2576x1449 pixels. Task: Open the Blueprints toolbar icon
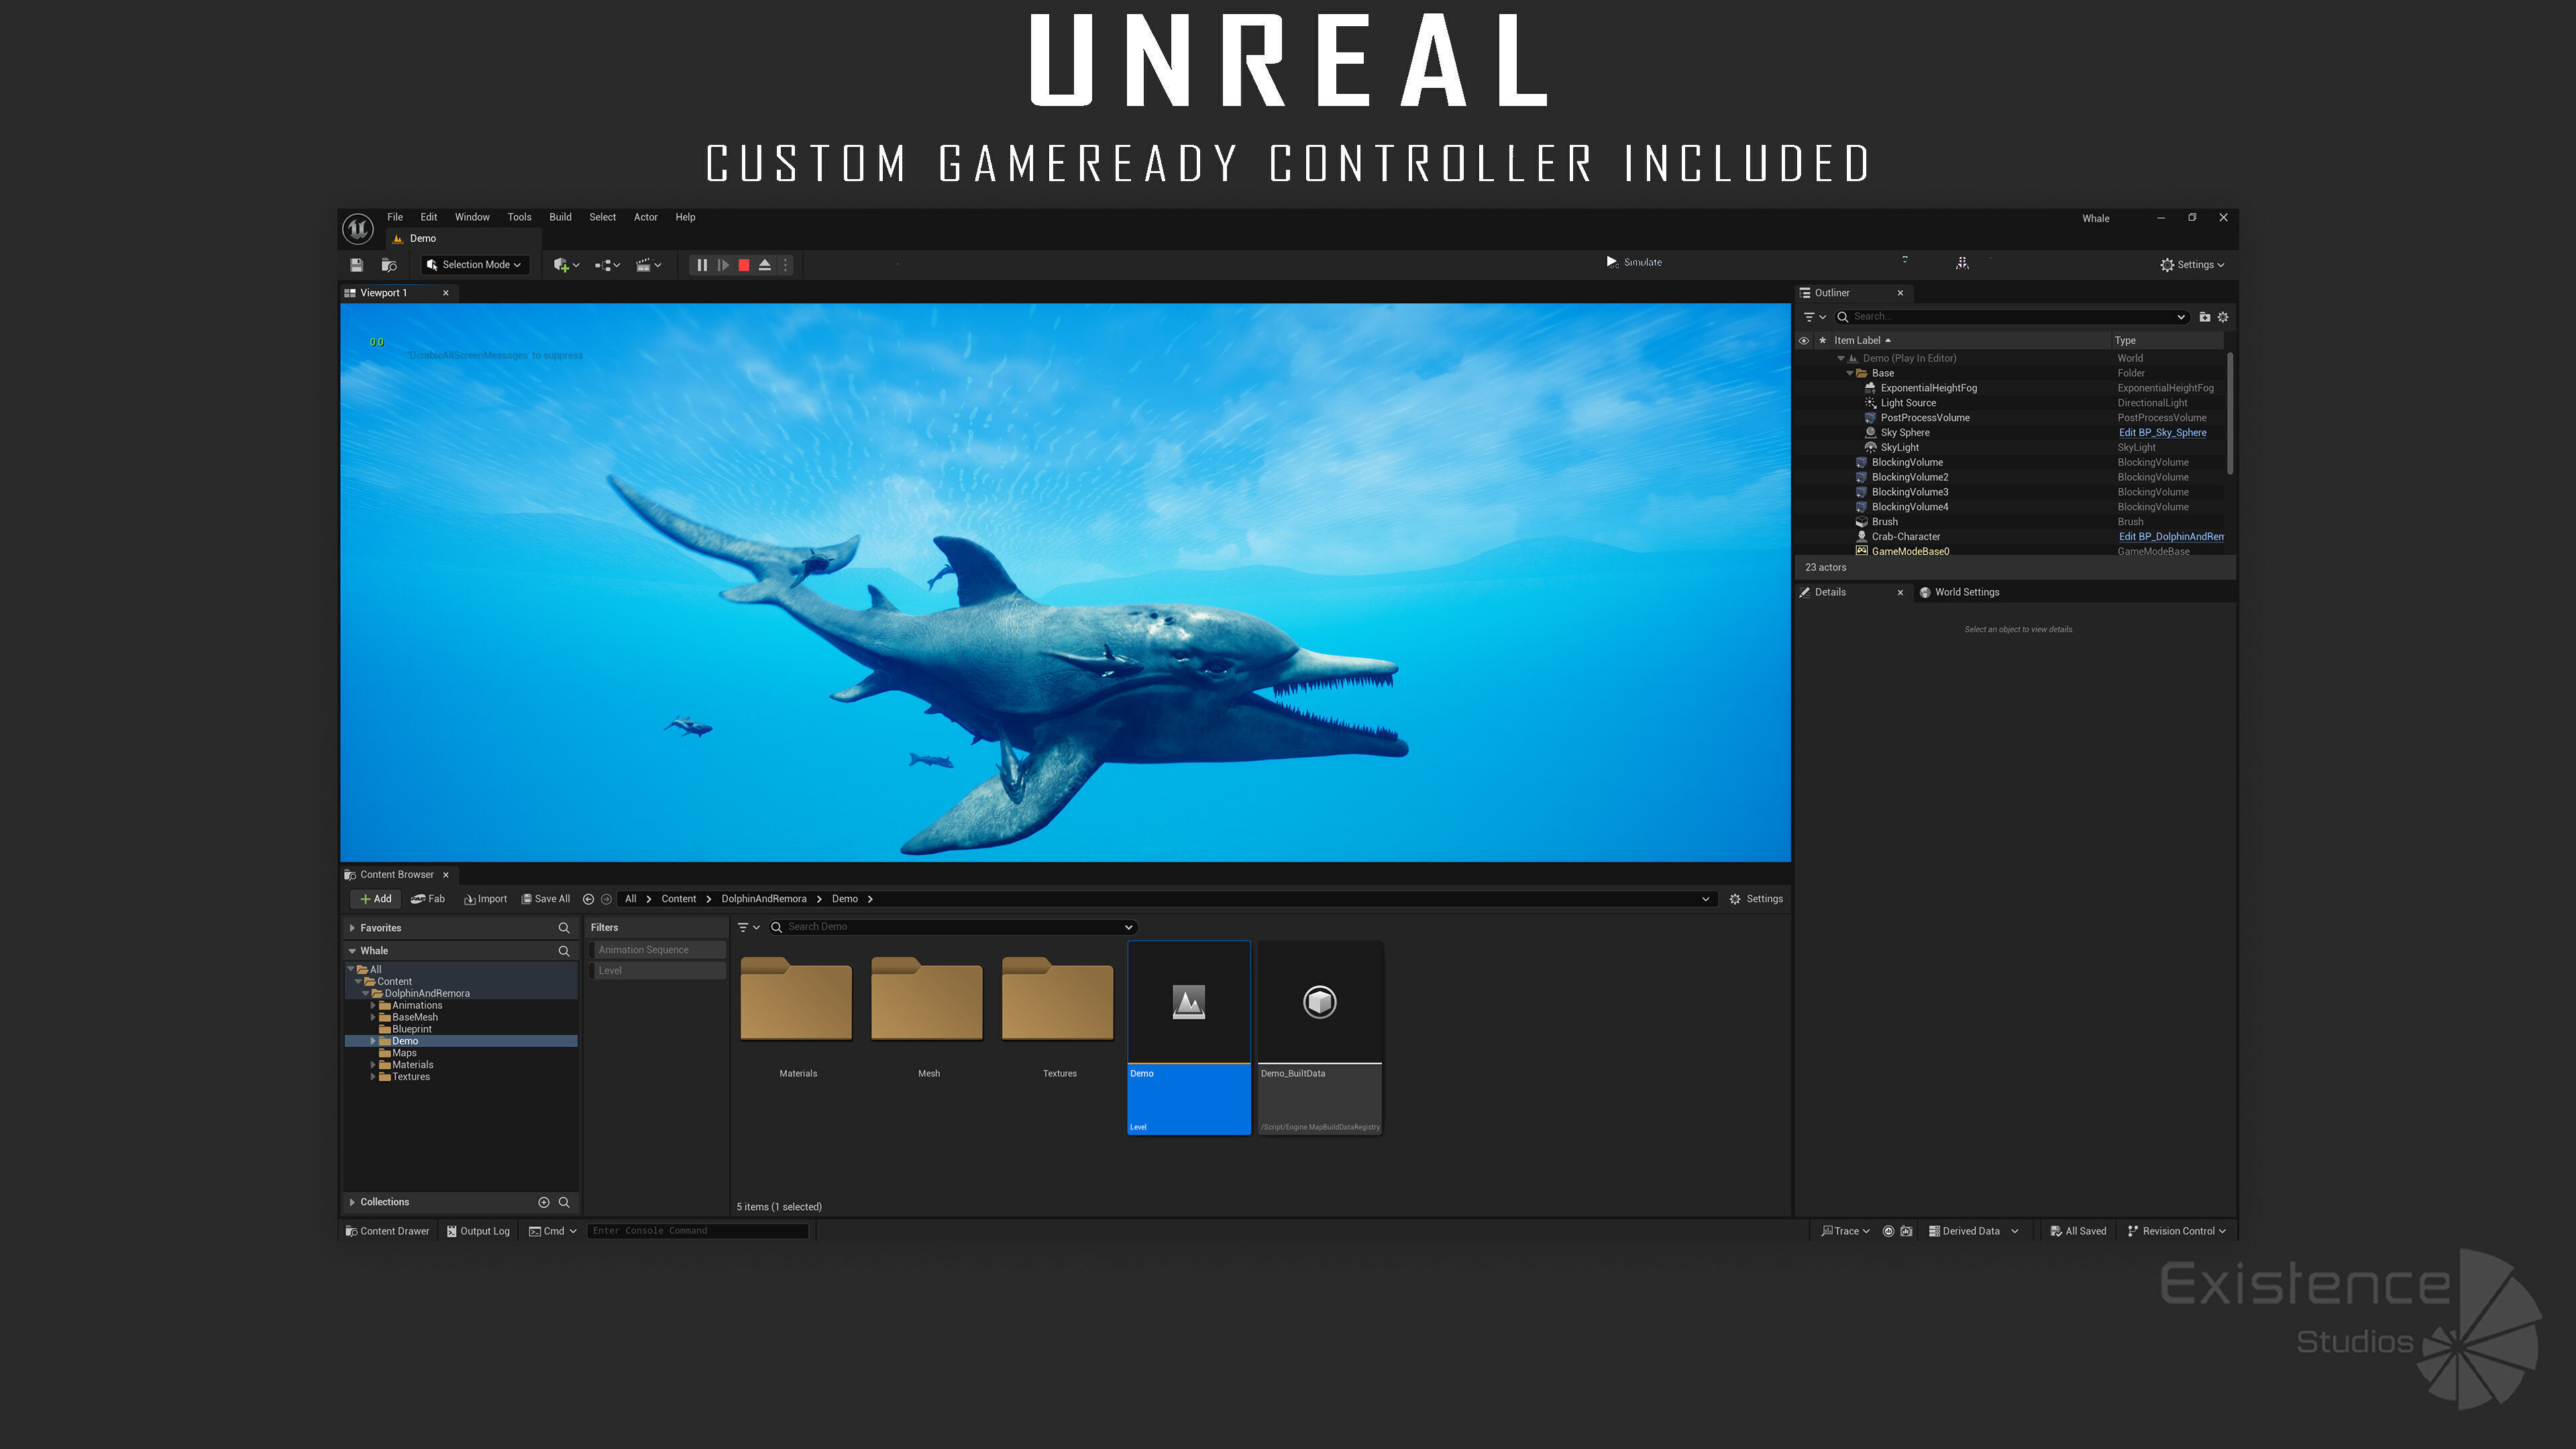[607, 265]
